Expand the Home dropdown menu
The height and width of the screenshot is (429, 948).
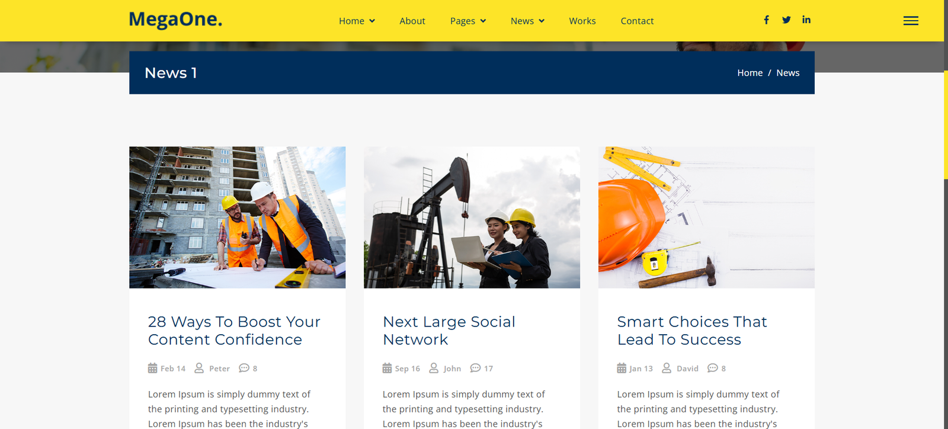[x=357, y=21]
